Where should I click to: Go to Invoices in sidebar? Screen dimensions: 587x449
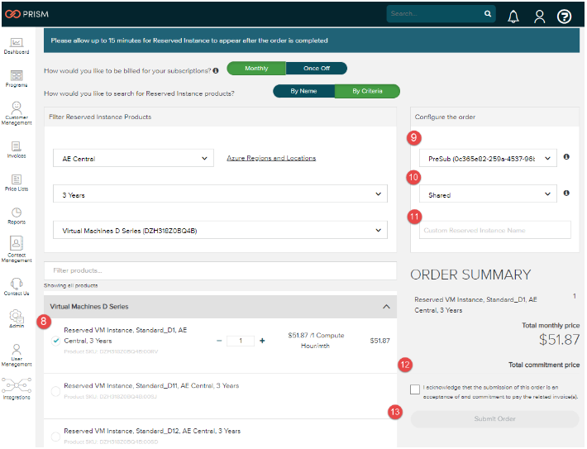17,149
